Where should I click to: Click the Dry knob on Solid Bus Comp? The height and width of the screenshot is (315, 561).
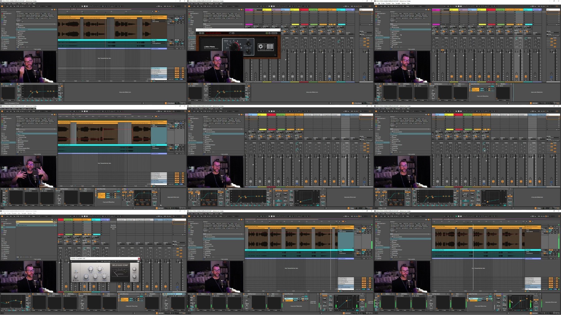pos(134,276)
